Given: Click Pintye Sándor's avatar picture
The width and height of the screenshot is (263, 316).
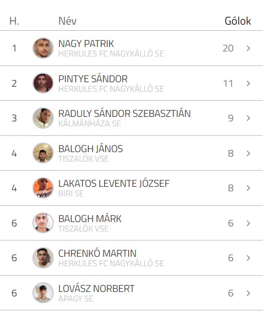Looking at the screenshot, I should pos(43,83).
